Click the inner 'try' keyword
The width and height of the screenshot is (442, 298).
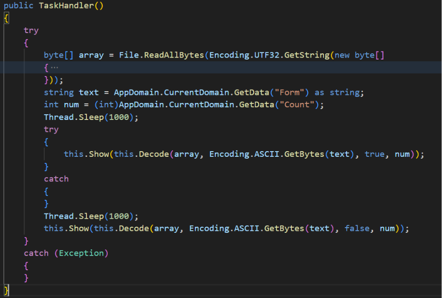coord(51,130)
